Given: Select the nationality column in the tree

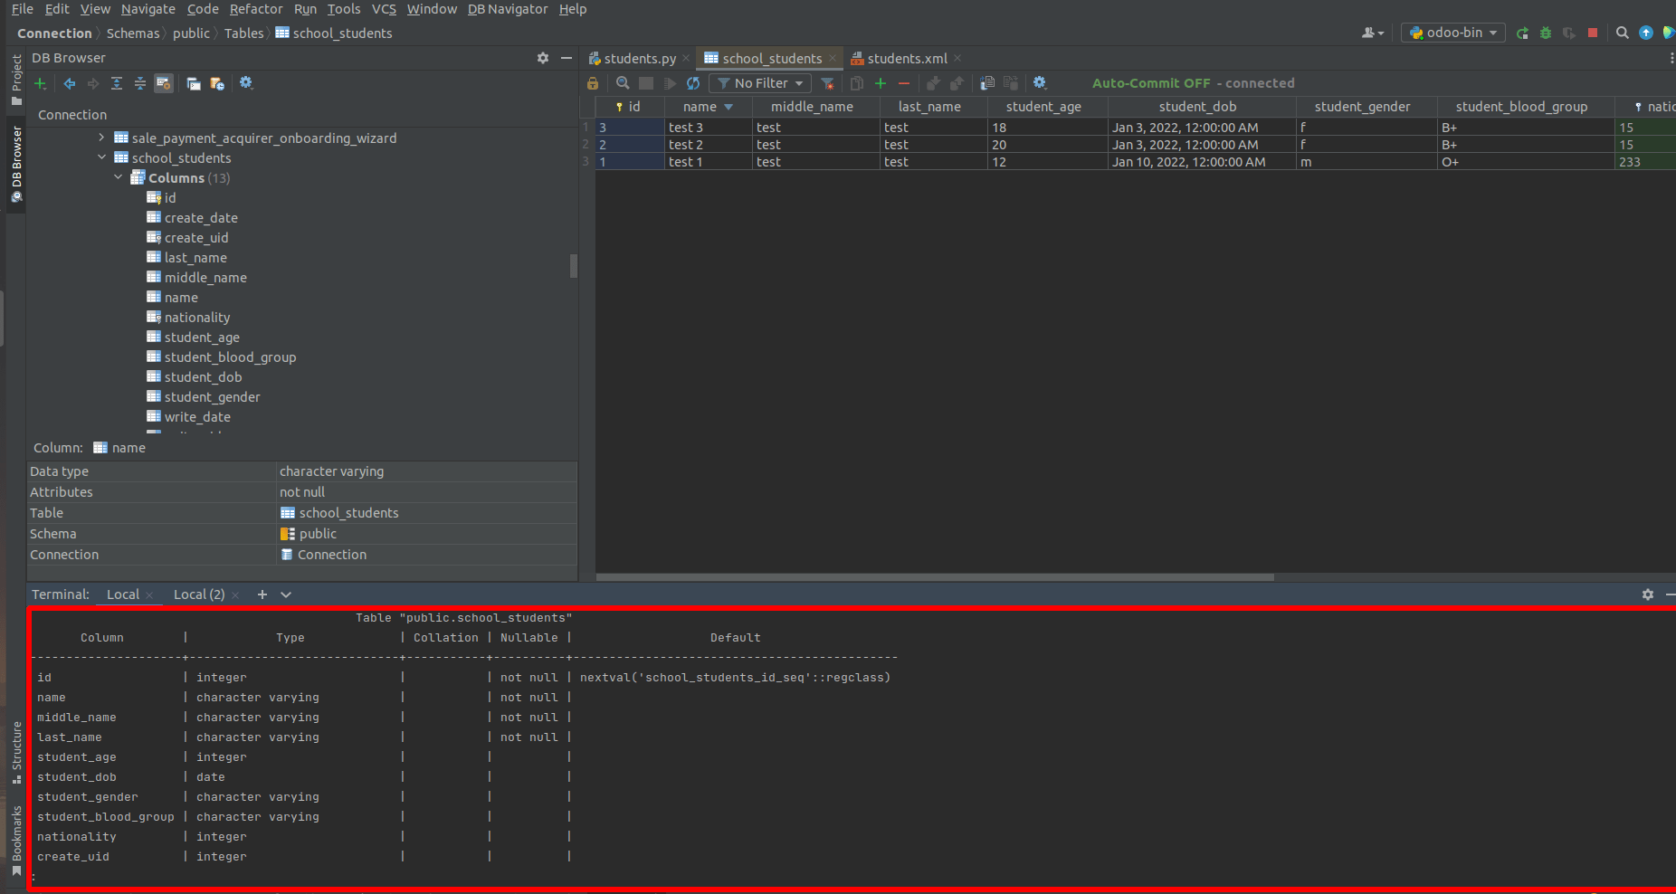Looking at the screenshot, I should pyautogui.click(x=197, y=318).
